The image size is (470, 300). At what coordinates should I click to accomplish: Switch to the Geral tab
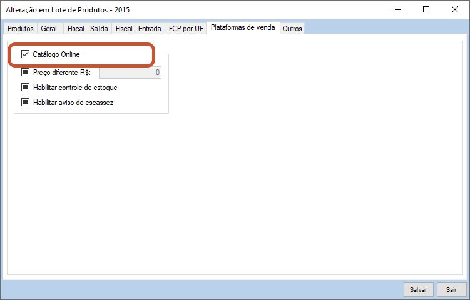pyautogui.click(x=49, y=29)
